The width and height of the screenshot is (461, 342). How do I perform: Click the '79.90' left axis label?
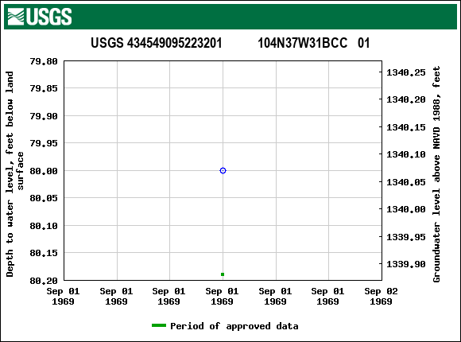tap(44, 116)
